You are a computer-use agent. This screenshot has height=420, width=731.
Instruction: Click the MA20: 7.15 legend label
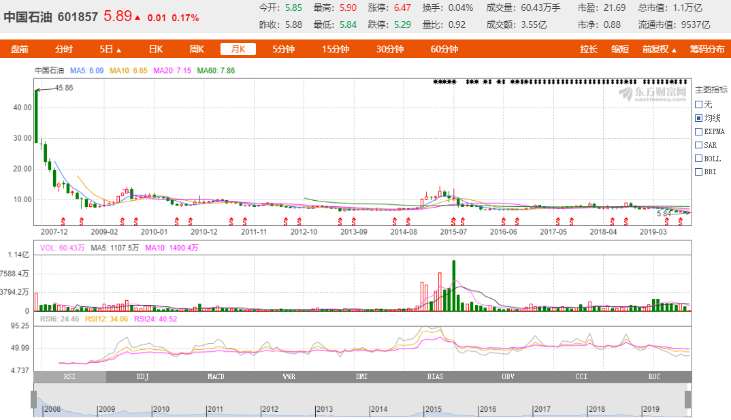(172, 71)
